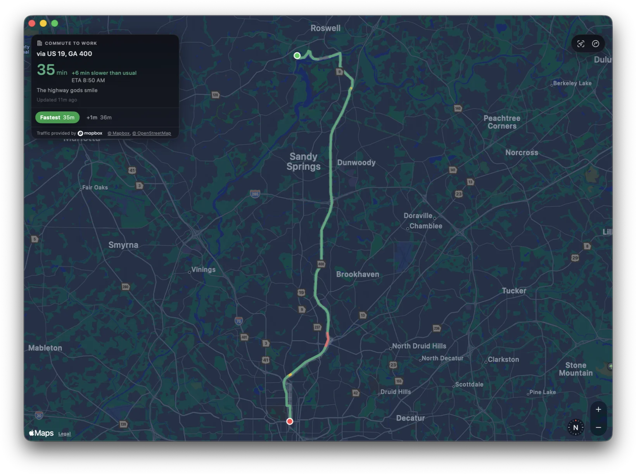Screen dimensions: 636x474
Task: Open the Legal link
Action: coord(64,434)
